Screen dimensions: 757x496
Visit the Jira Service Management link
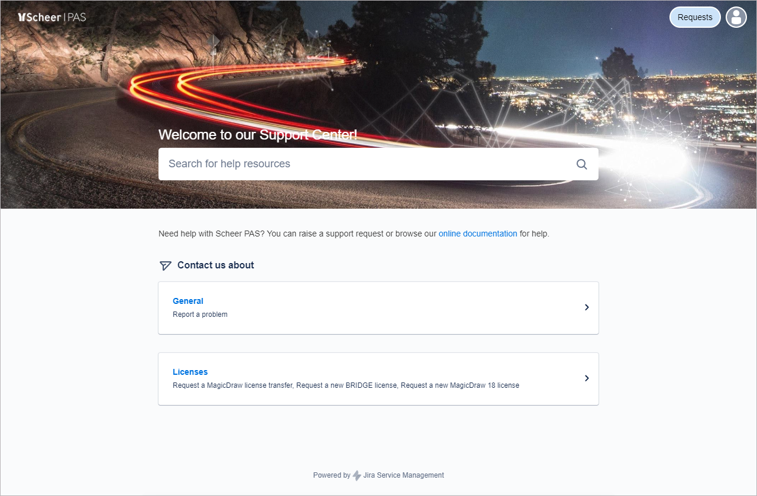pos(404,475)
